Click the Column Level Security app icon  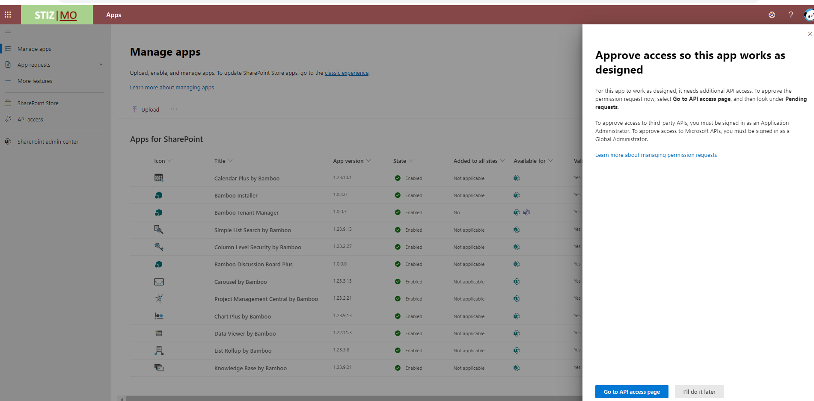(x=159, y=247)
